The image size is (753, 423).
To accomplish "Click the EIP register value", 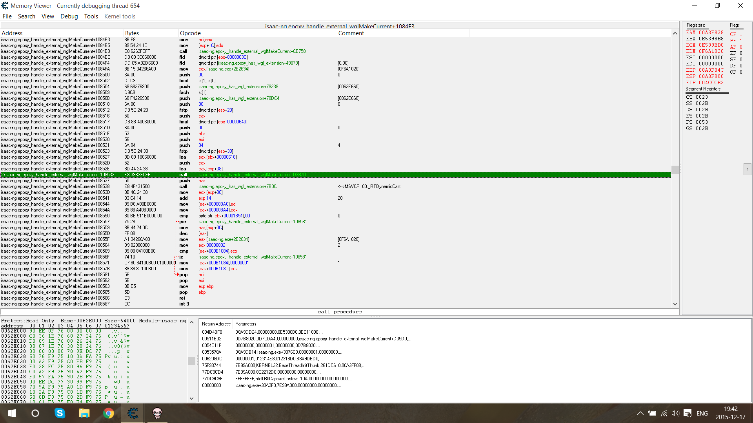I will point(711,83).
